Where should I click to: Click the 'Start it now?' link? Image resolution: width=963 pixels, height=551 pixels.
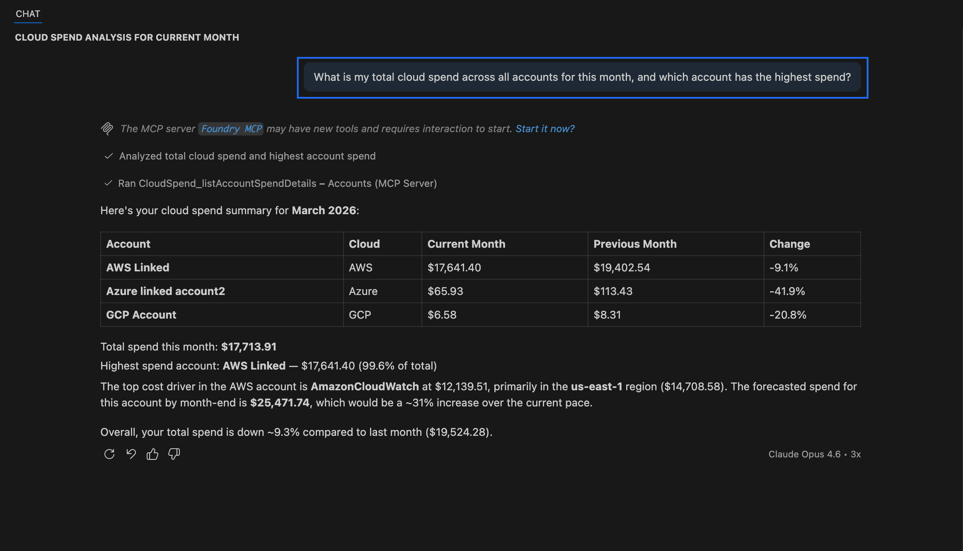tap(545, 129)
